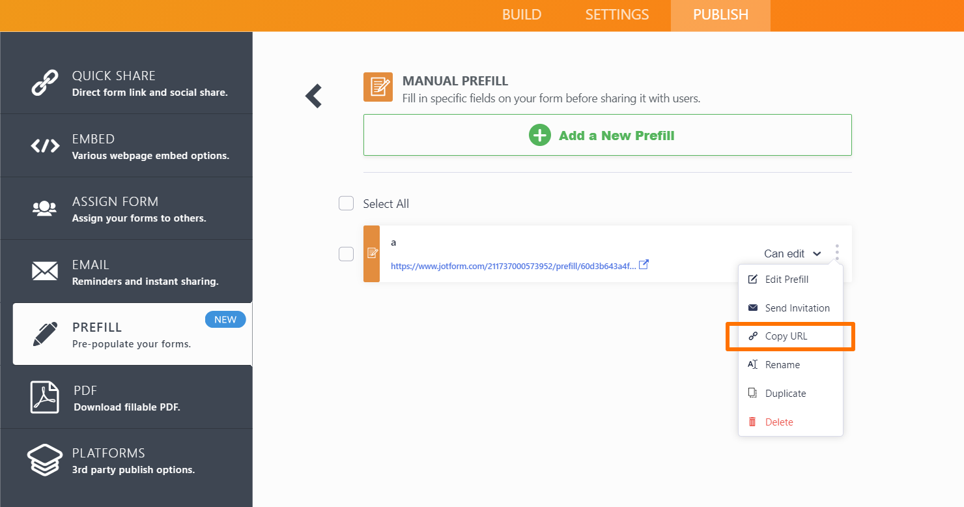
Task: Open the Can edit permission dropdown
Action: pos(792,254)
